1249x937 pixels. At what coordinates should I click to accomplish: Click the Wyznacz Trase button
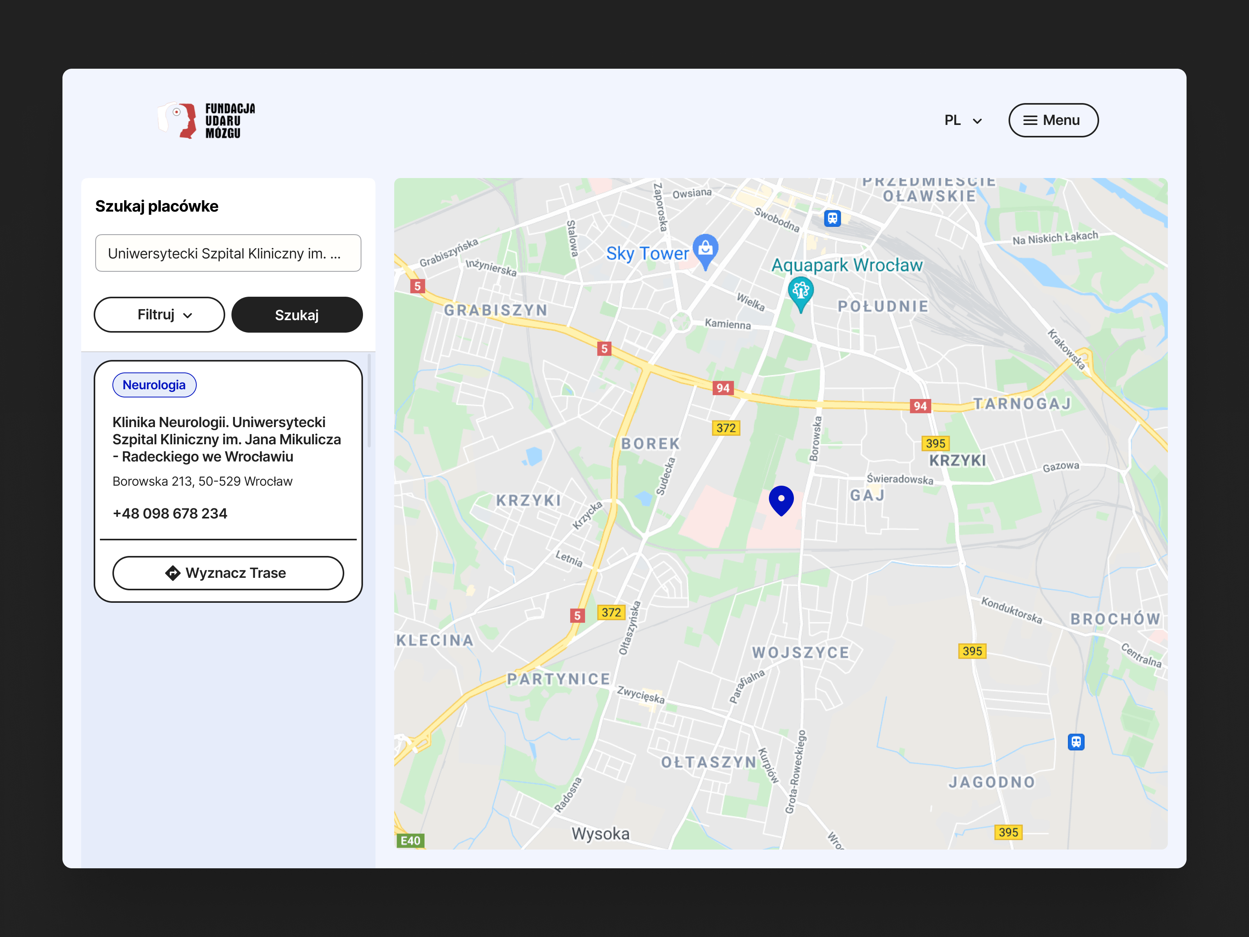pyautogui.click(x=228, y=573)
